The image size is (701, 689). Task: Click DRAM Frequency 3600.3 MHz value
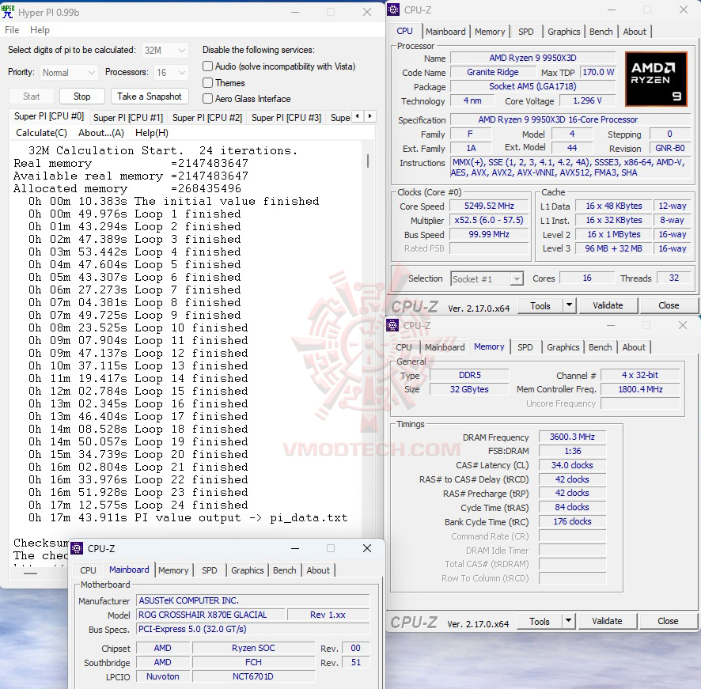(x=572, y=437)
